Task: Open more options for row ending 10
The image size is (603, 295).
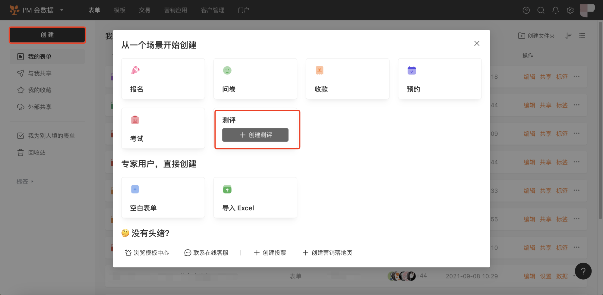Action: (x=576, y=247)
